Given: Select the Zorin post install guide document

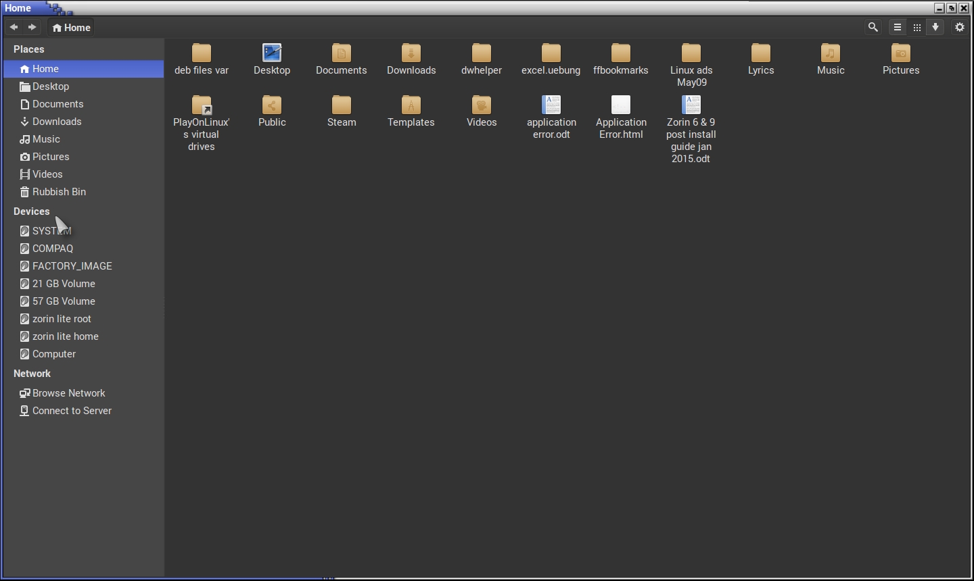Looking at the screenshot, I should [691, 105].
